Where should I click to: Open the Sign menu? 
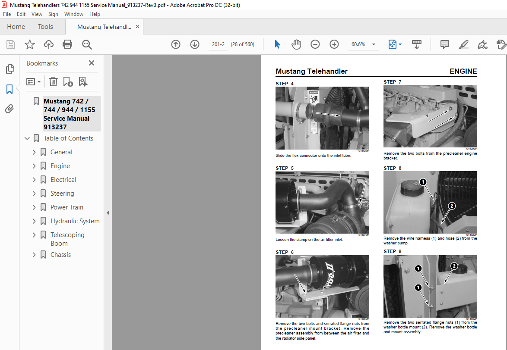(x=53, y=14)
